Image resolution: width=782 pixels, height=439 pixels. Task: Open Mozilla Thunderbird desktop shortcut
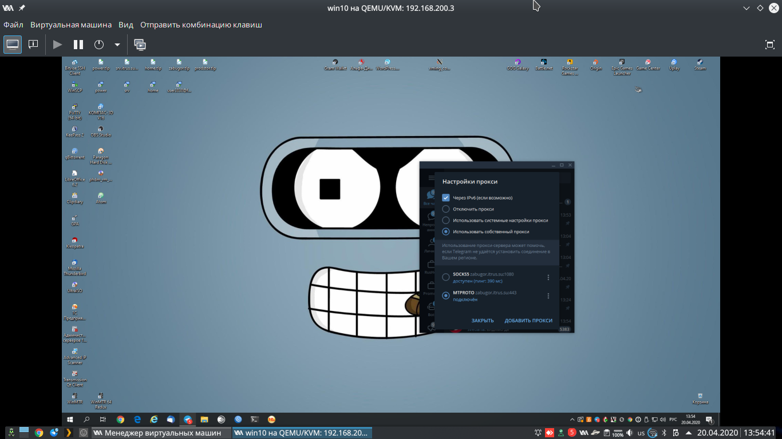[x=74, y=268]
